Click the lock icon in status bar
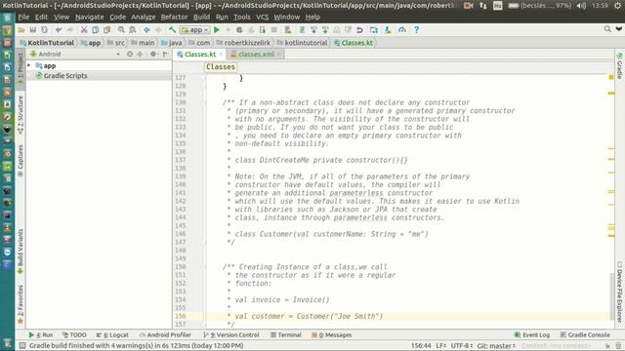This screenshot has width=625, height=351. pos(607,346)
